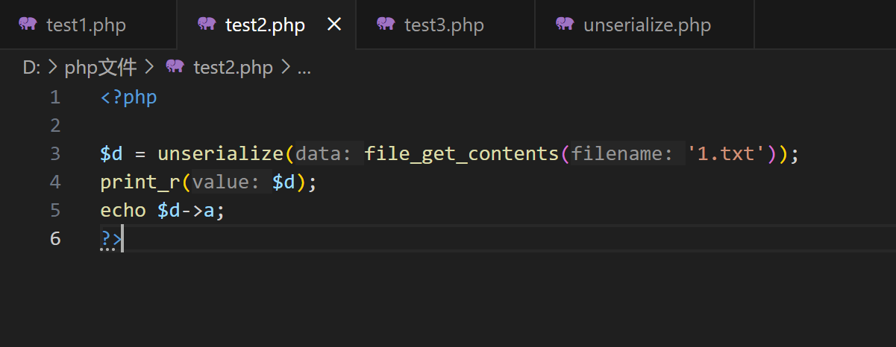896x347 pixels.
Task: Click the <?php opening tag
Action: 128,98
